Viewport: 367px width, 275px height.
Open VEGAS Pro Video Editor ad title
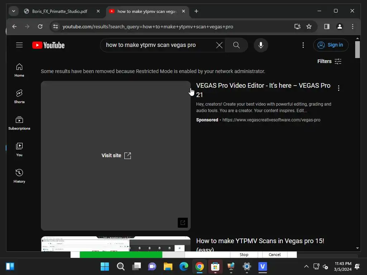(x=263, y=90)
